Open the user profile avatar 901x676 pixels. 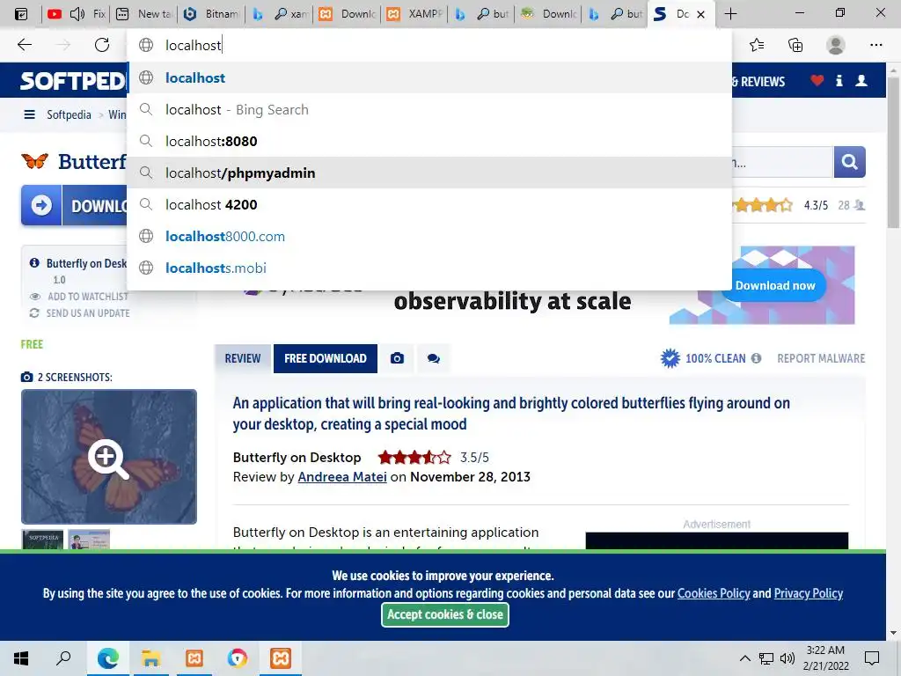click(835, 45)
